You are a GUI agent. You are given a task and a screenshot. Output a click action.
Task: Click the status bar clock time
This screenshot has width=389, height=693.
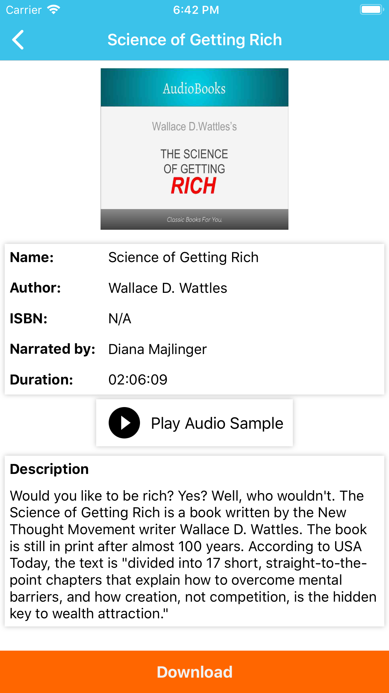pos(196,10)
